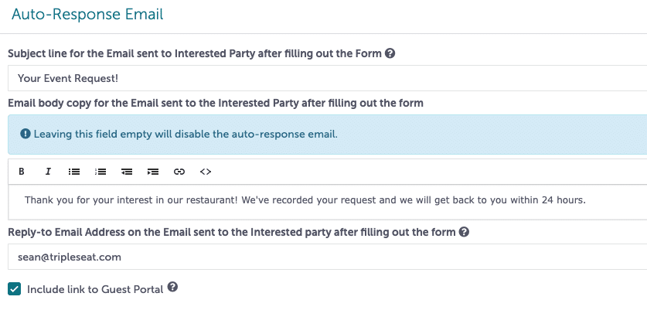
Task: Click the blue banner warning about leaving the field empty
Action: point(327,135)
